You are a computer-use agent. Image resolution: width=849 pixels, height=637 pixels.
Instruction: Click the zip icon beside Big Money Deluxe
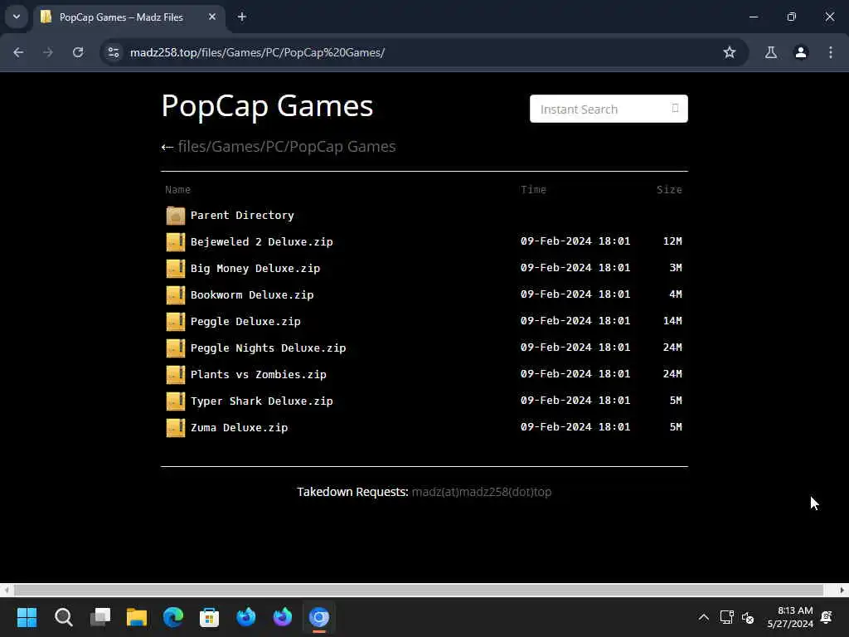tap(176, 269)
